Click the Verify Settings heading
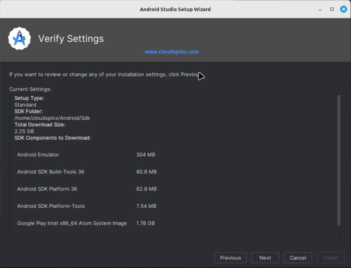Viewport: 351px width, 268px height. (71, 39)
